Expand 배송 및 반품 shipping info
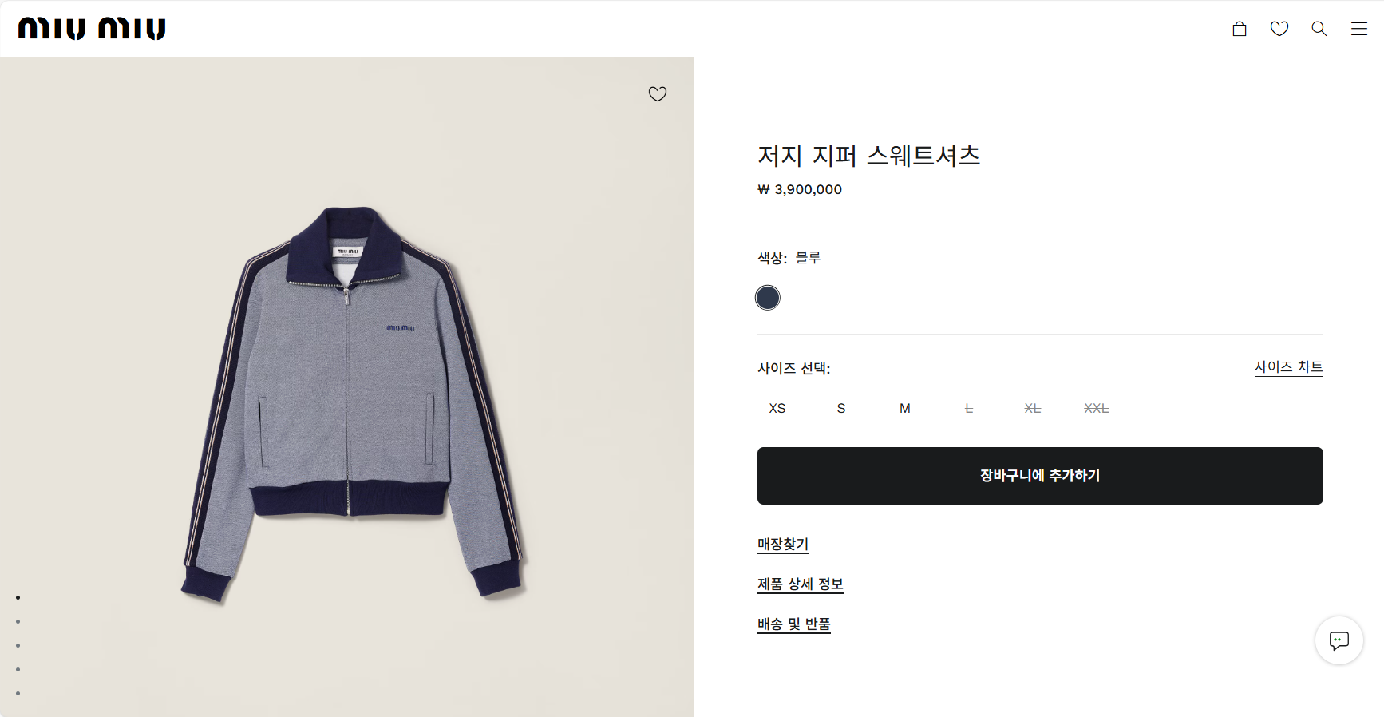Screen dimensions: 1384x717 coord(794,624)
